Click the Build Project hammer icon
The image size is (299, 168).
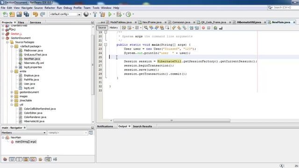click(x=95, y=14)
